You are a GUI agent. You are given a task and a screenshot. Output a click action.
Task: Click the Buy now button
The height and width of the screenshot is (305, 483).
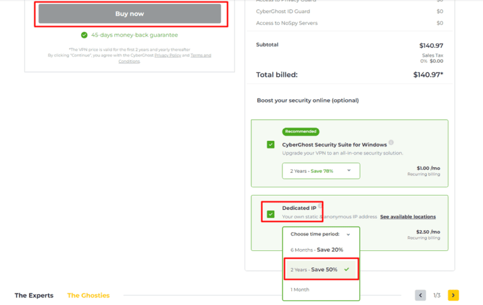coord(130,14)
